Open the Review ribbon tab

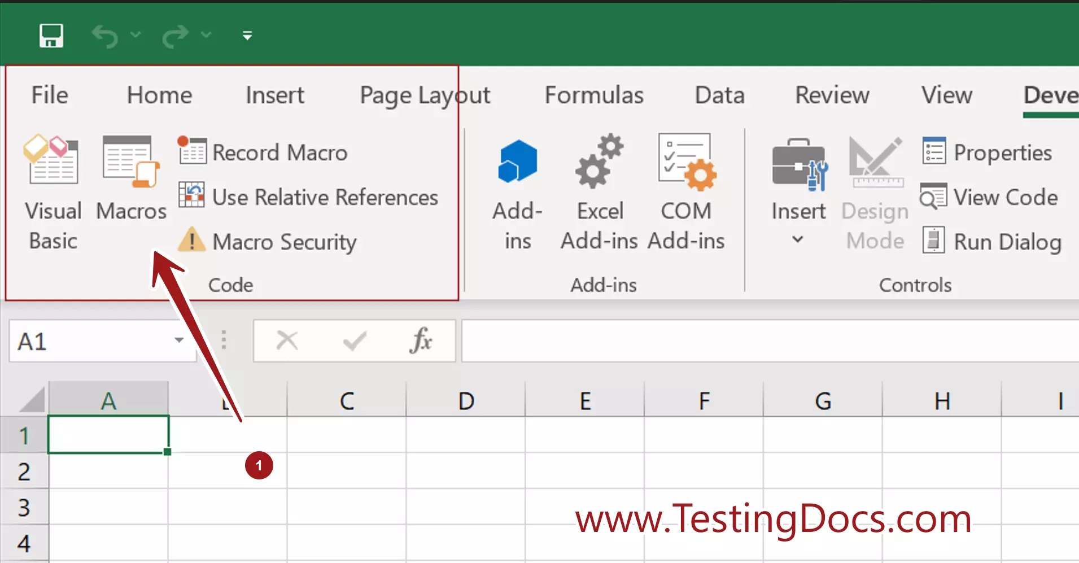(831, 95)
